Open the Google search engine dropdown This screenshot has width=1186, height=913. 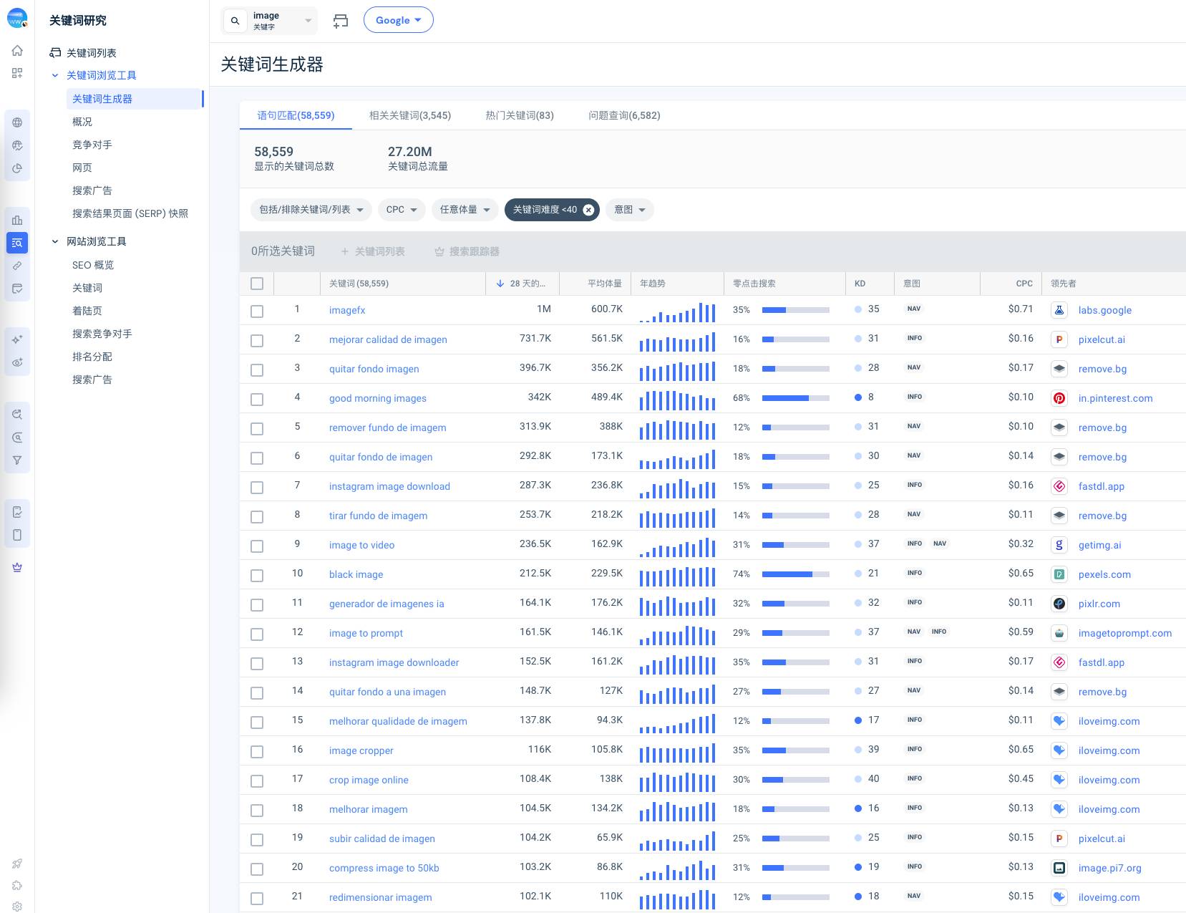(399, 20)
